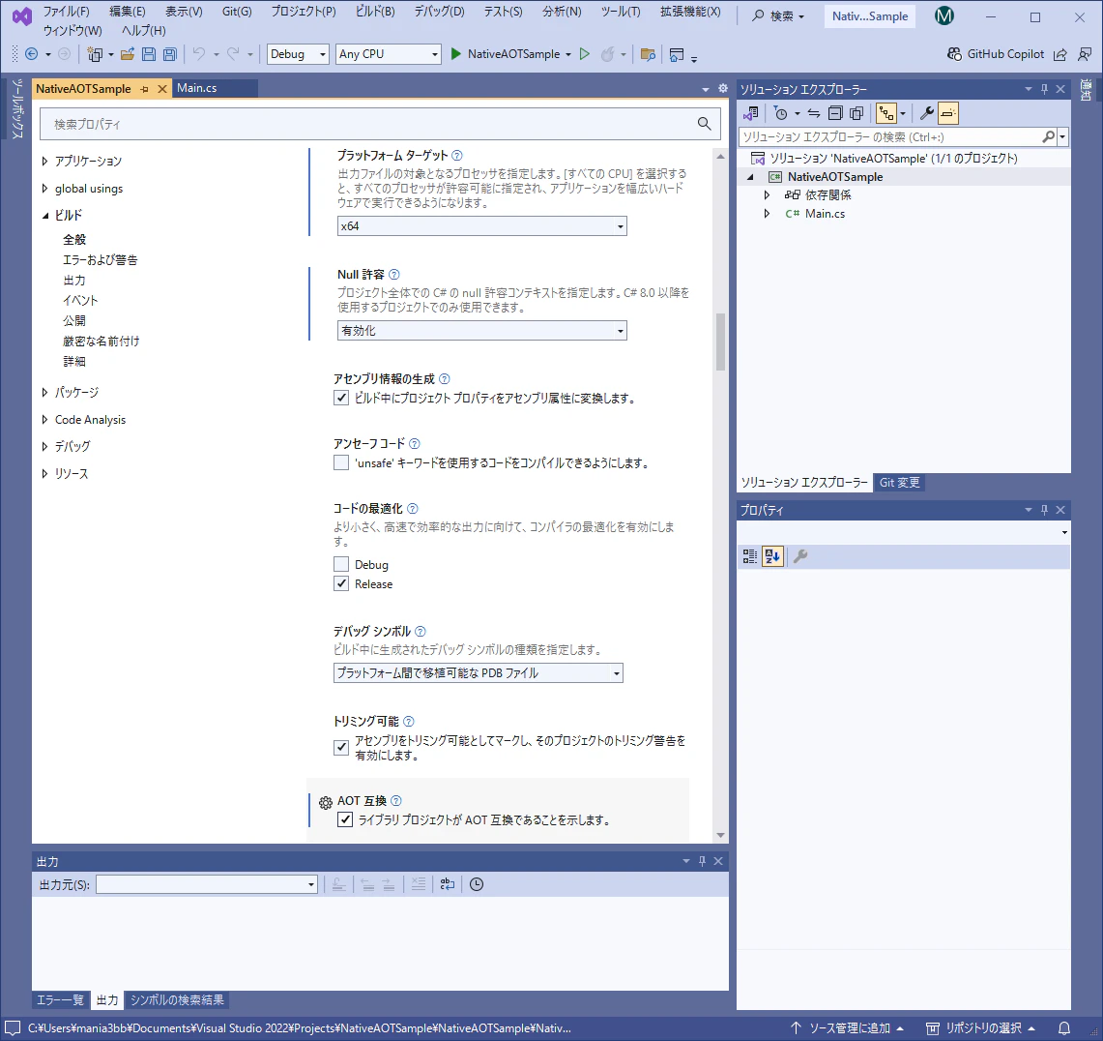This screenshot has height=1041, width=1103.
Task: Open the ビルド(B) menu
Action: coord(375,12)
